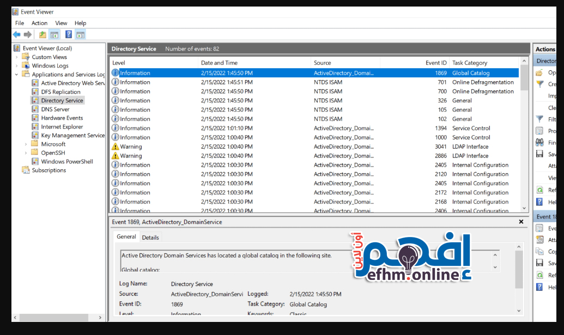Click the blue Help toolbar icon
564x335 pixels.
(69, 35)
